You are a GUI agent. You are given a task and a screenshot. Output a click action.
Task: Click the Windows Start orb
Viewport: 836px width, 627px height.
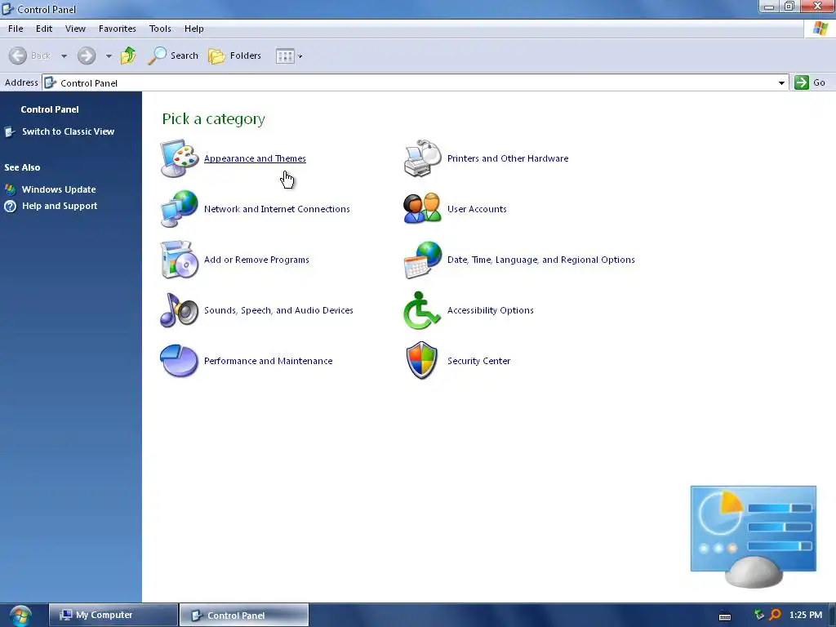tap(20, 616)
